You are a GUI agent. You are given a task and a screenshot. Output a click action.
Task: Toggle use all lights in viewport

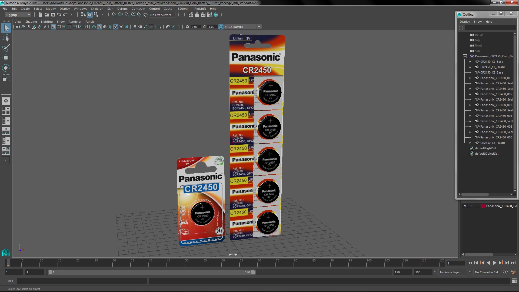pos(121,27)
